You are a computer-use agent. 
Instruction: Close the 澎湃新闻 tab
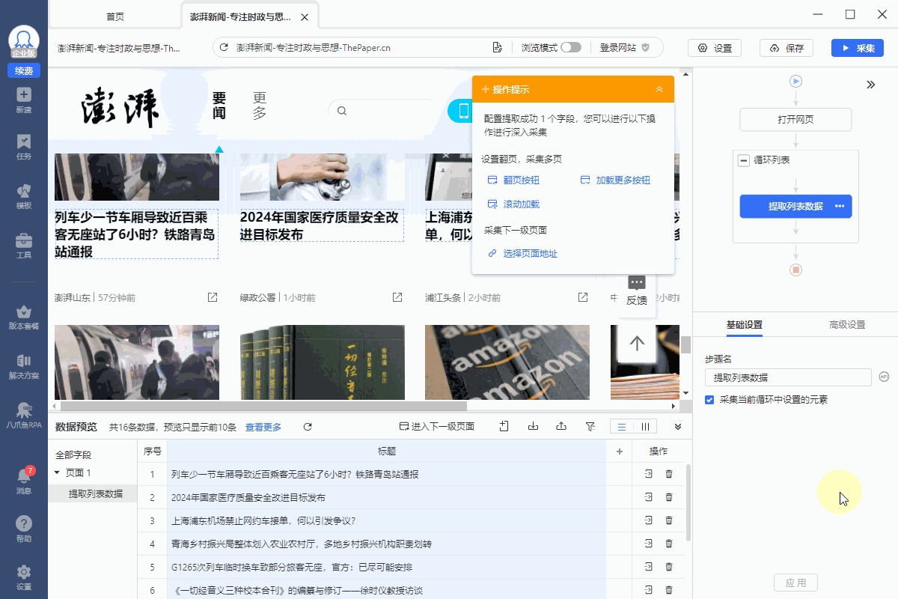303,16
